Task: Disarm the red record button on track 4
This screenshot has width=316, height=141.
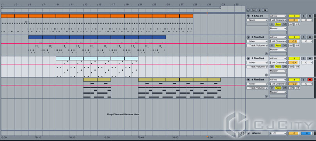Action: point(309,80)
